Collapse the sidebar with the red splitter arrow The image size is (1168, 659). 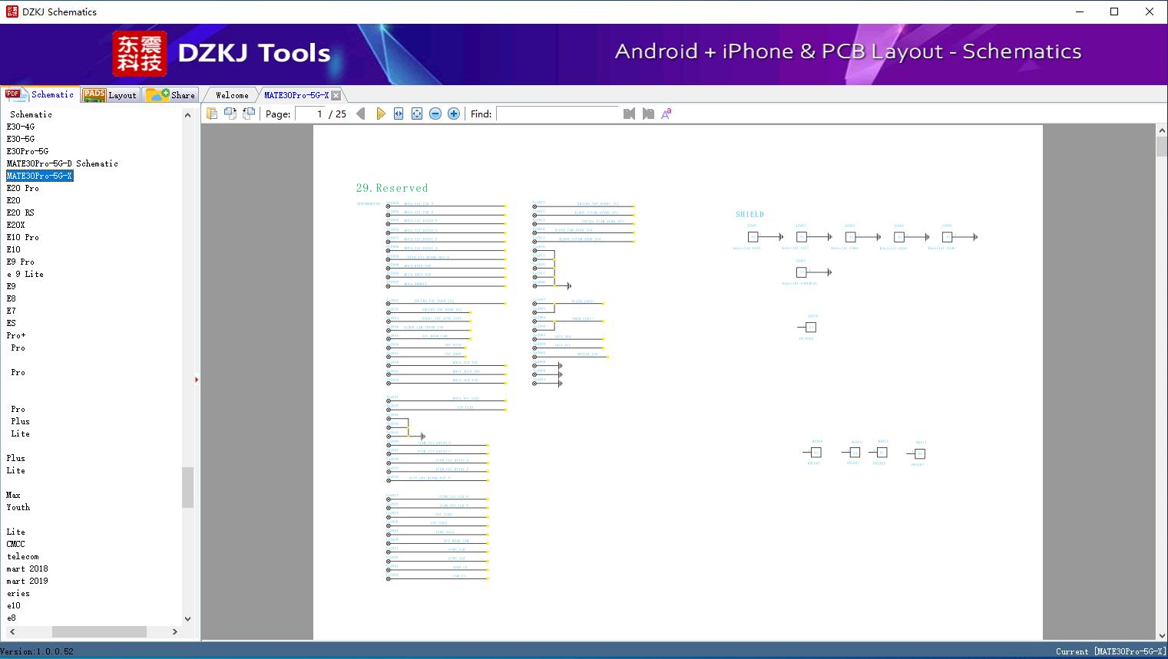(x=197, y=380)
